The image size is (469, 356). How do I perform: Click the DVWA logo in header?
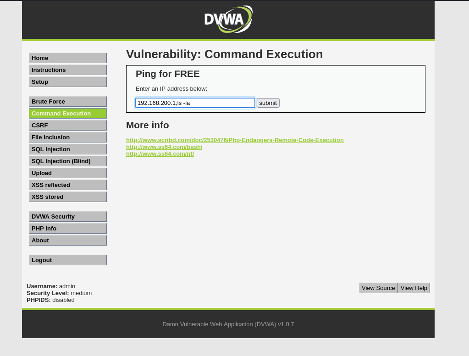coord(228,19)
